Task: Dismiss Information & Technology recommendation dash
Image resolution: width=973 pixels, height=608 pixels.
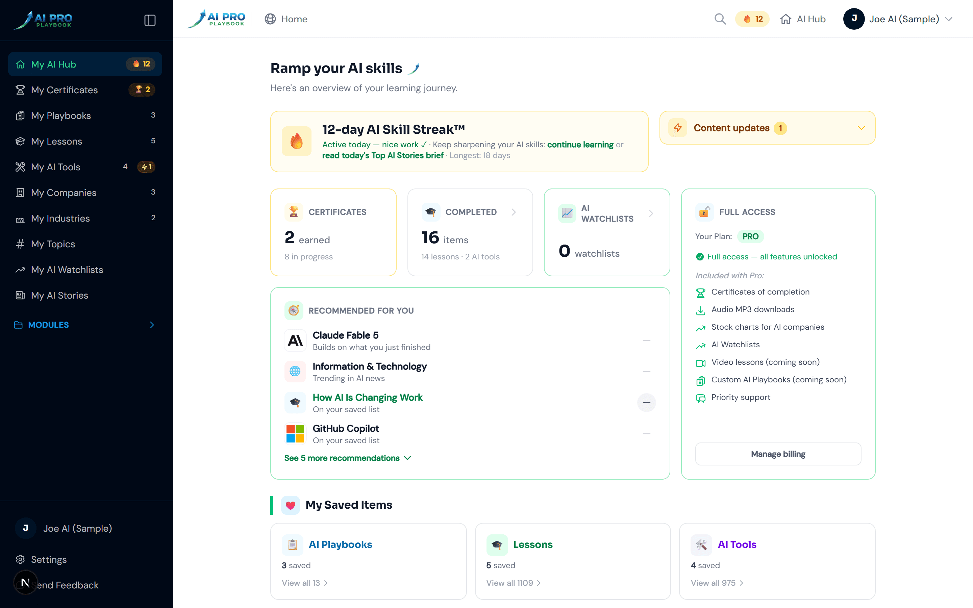Action: [647, 372]
